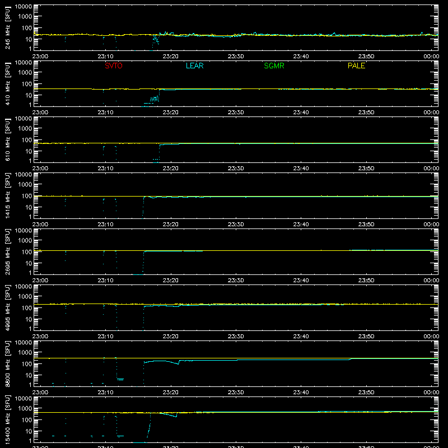Click the 10000 tick of 4995 MHz panel
This screenshot has height=448, width=448.
pos(24,287)
